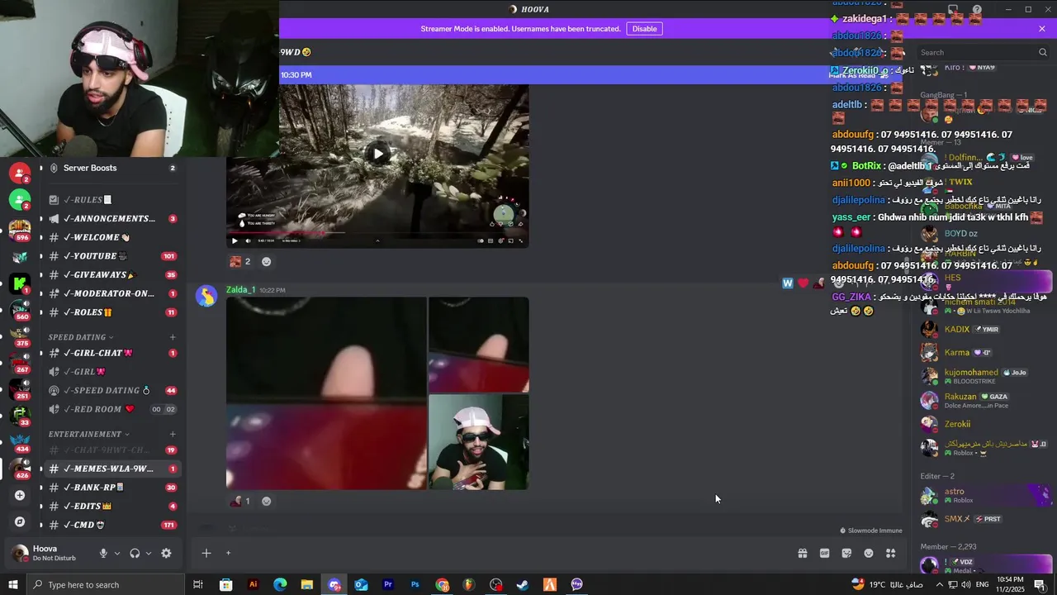Expand headphone output options arrow

point(149,553)
